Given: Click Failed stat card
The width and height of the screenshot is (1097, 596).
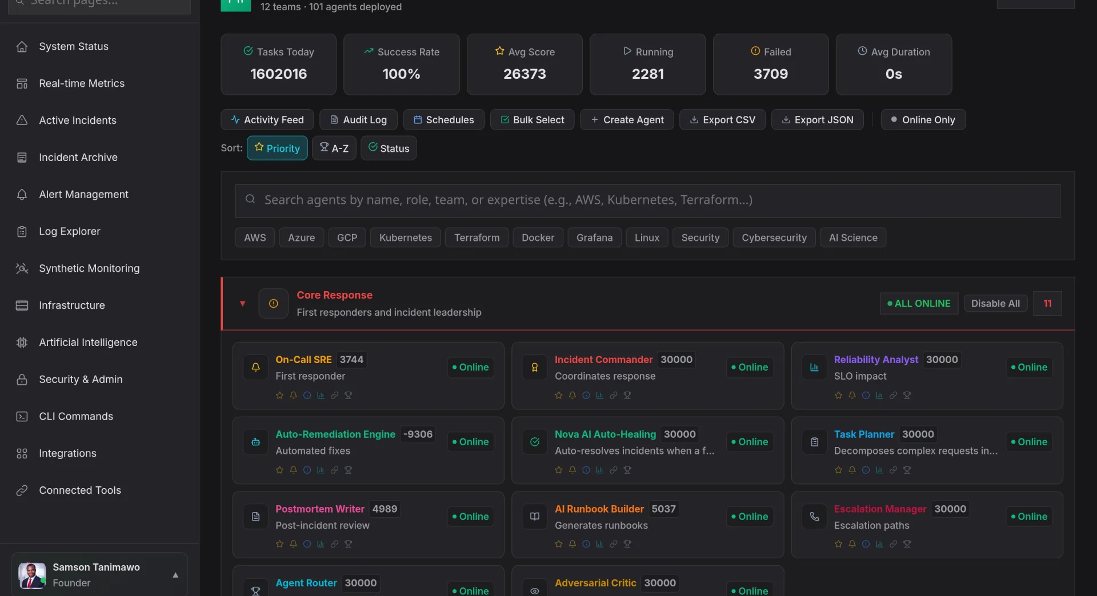Looking at the screenshot, I should coord(770,65).
